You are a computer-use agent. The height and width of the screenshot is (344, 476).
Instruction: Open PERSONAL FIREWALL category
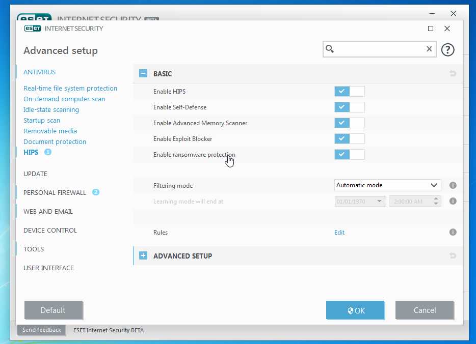[x=55, y=193]
